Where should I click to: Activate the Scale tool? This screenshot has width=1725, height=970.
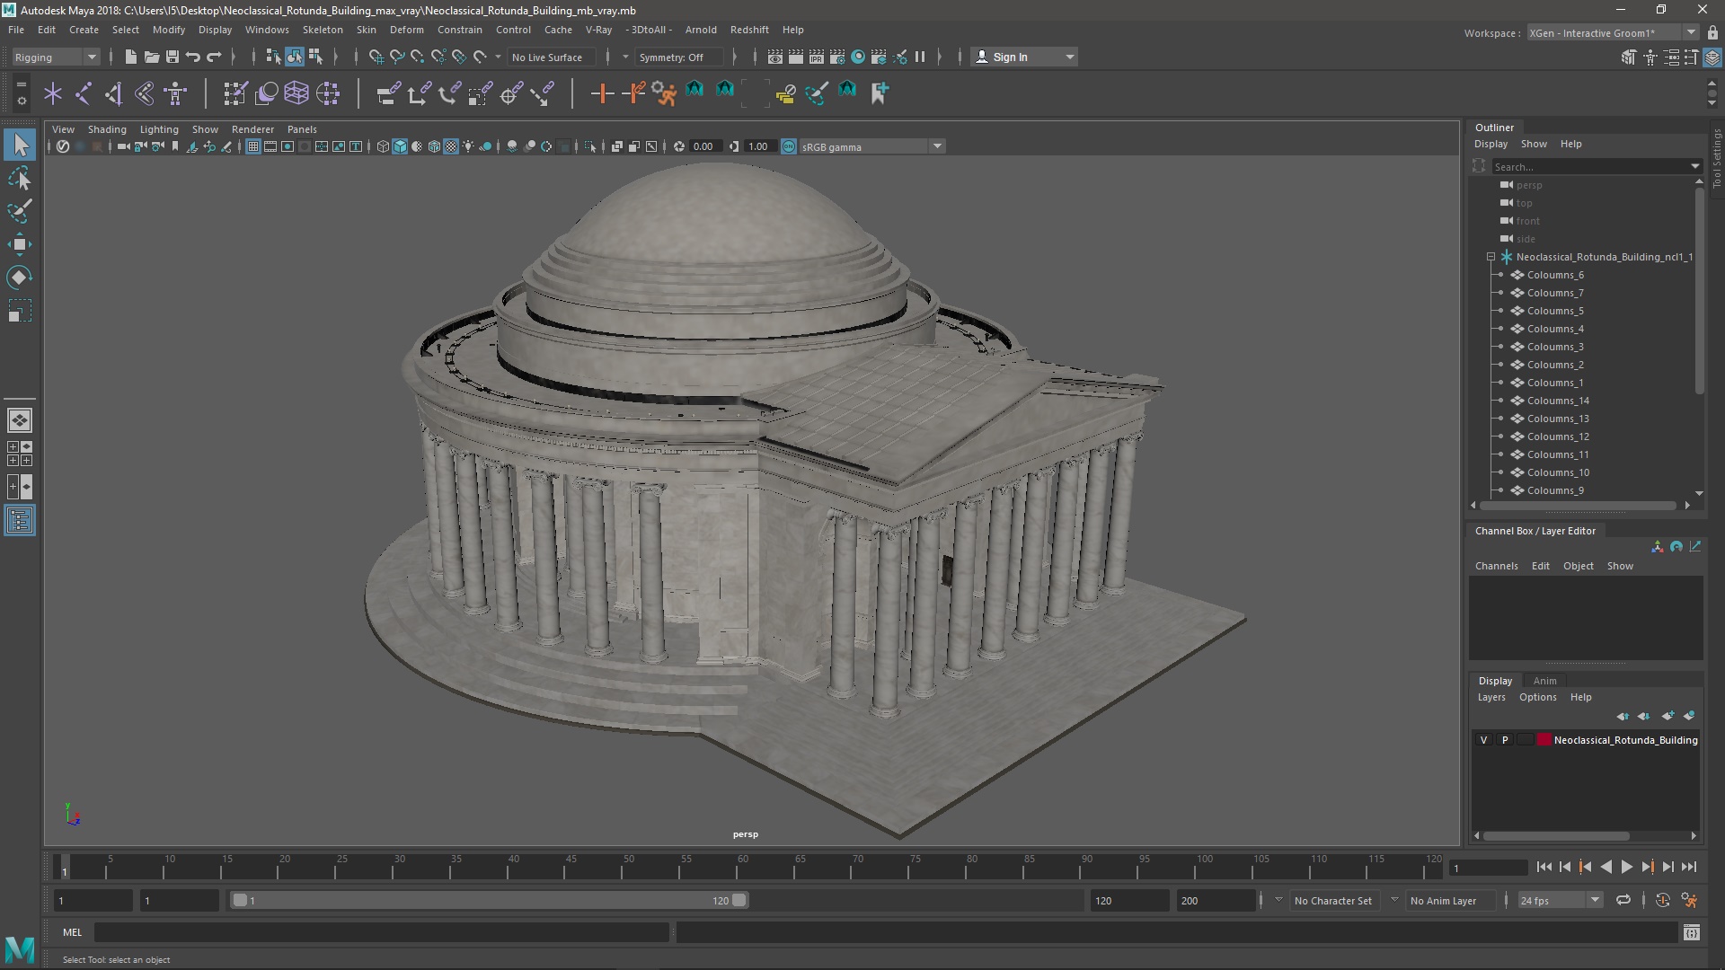pos(20,311)
